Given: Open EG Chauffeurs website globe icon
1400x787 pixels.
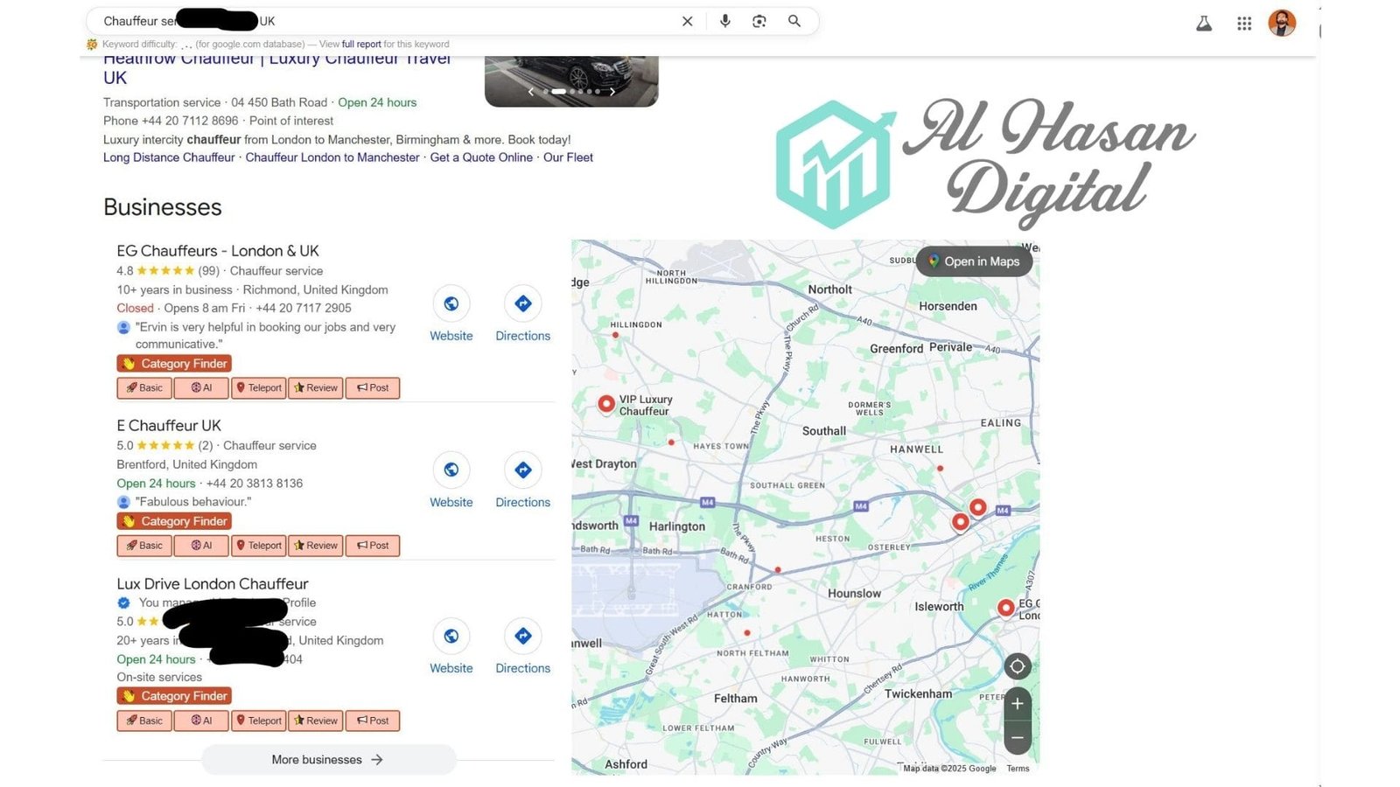Looking at the screenshot, I should [x=451, y=303].
